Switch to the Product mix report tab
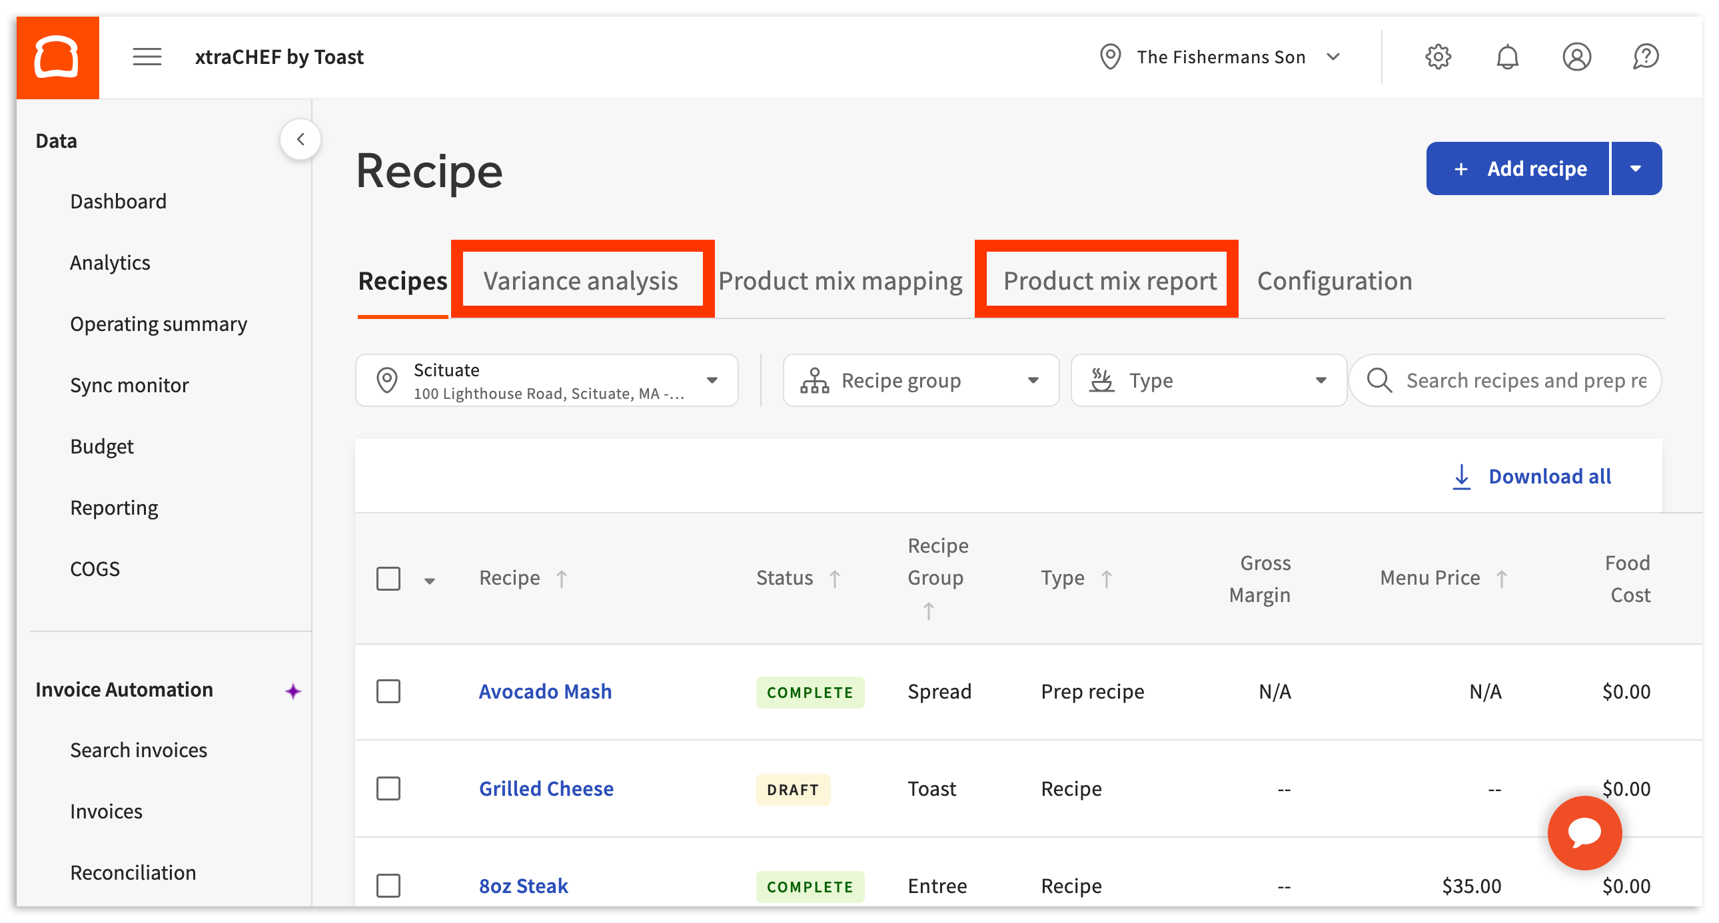The image size is (1719, 923). tap(1110, 281)
